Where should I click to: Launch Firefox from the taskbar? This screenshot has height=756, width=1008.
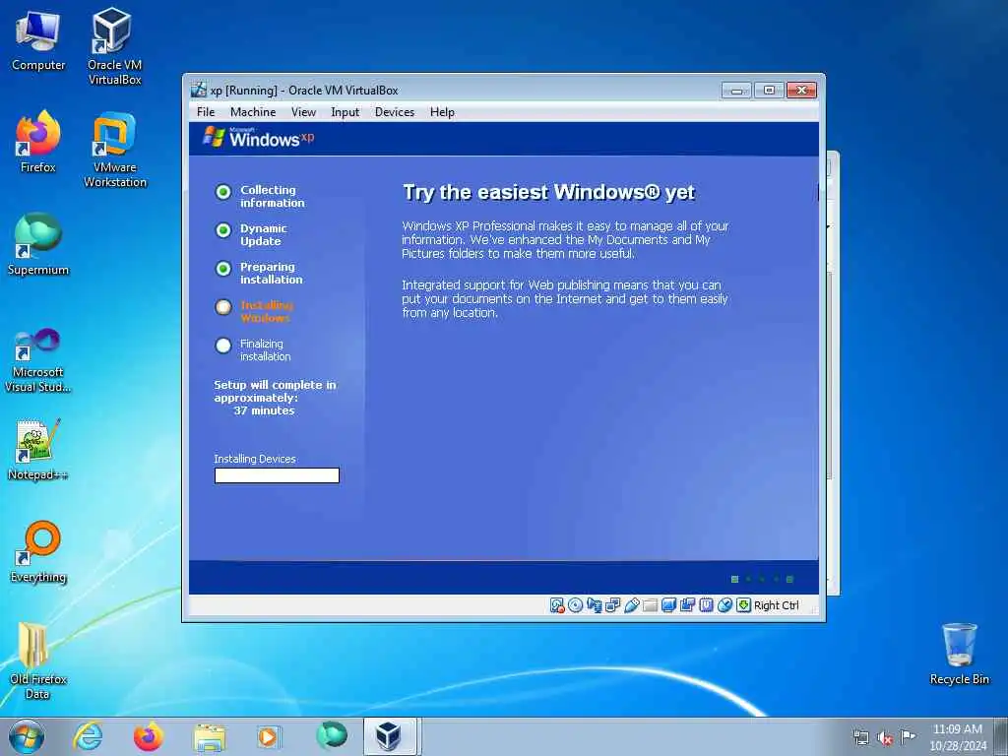149,736
